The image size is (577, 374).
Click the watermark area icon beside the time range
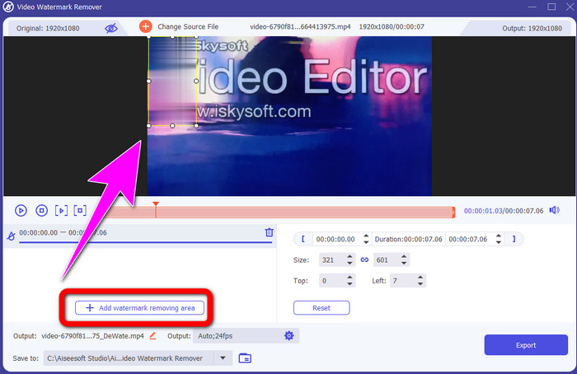pos(11,236)
